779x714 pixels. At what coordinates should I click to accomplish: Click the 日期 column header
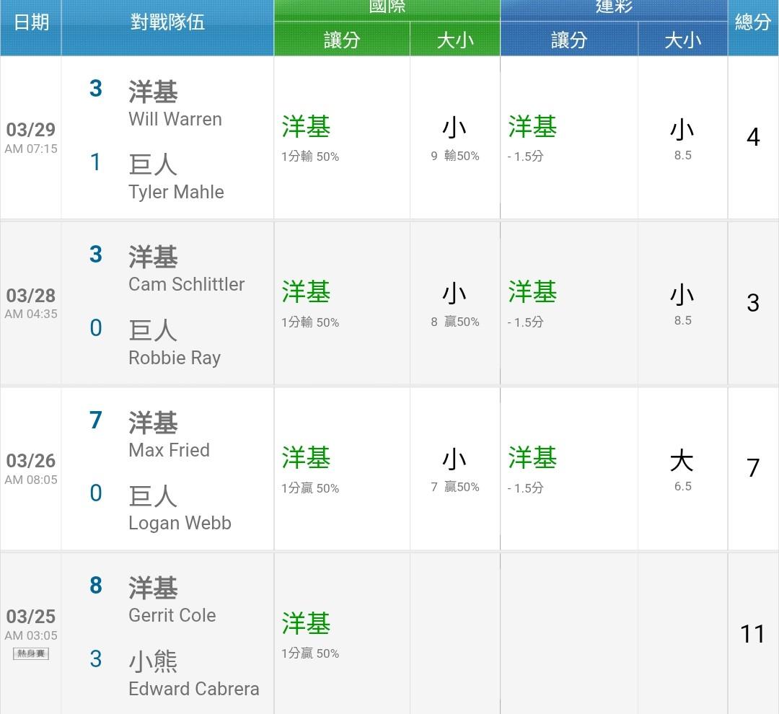(31, 22)
